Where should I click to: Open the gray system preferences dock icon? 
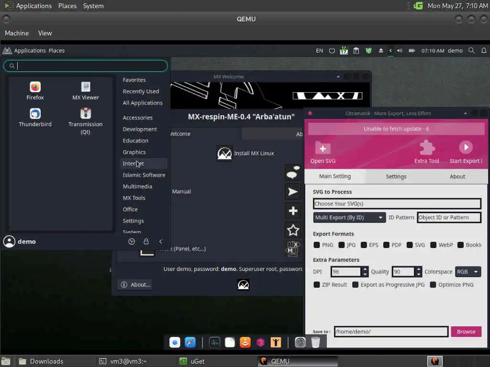coord(300,342)
